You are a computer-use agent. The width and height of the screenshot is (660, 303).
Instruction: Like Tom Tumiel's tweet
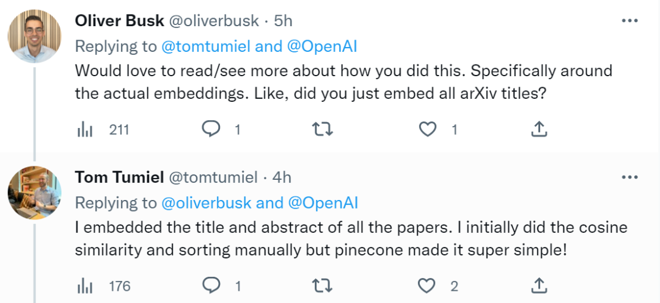coord(429,285)
